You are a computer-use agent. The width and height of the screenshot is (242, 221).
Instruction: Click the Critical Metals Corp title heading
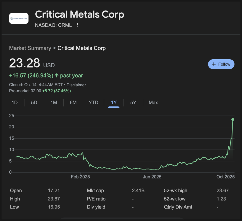point(79,15)
